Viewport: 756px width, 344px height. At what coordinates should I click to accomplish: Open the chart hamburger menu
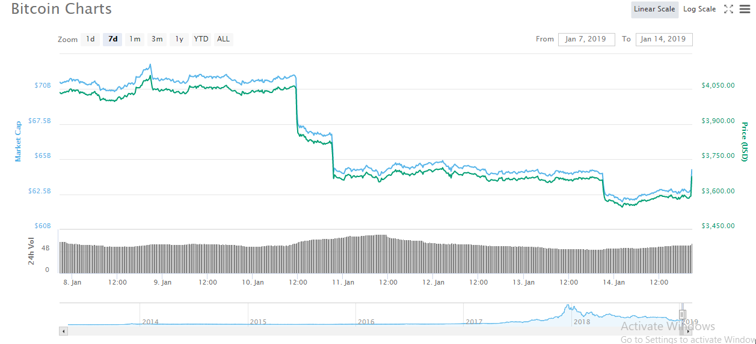pyautogui.click(x=744, y=9)
